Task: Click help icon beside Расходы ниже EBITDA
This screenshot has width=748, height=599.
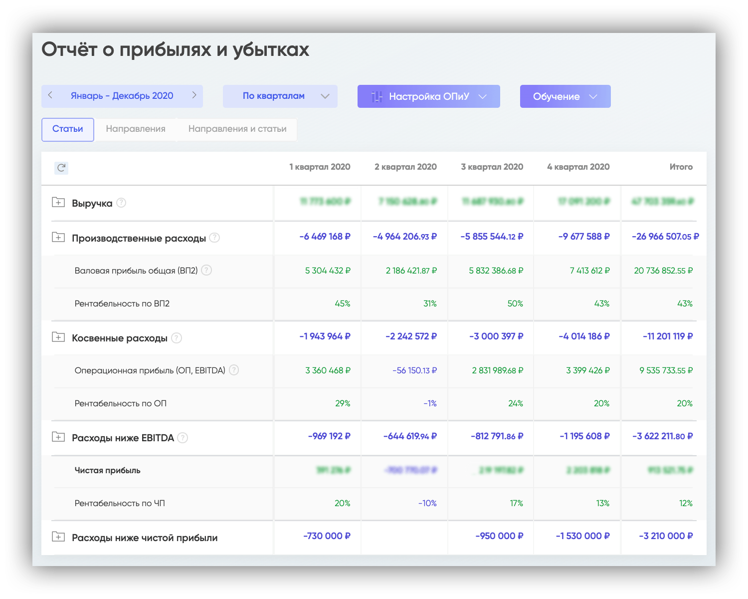Action: [183, 438]
